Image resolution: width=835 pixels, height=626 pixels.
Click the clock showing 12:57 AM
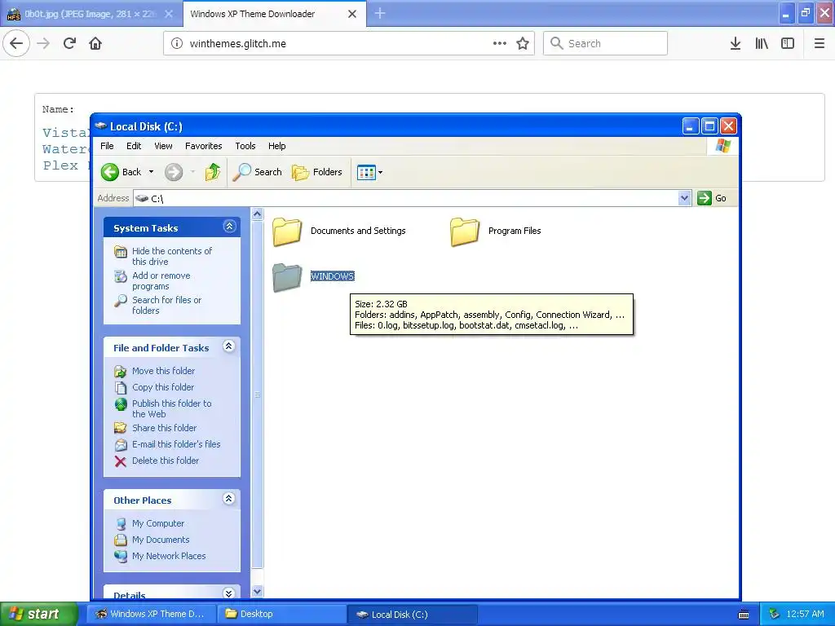point(805,614)
